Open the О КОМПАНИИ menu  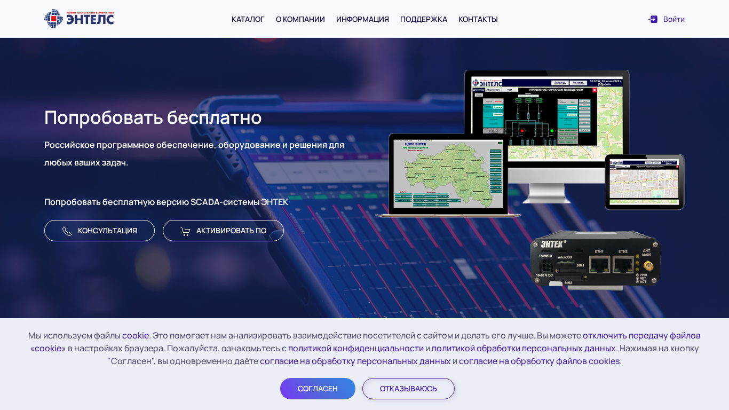tap(300, 19)
